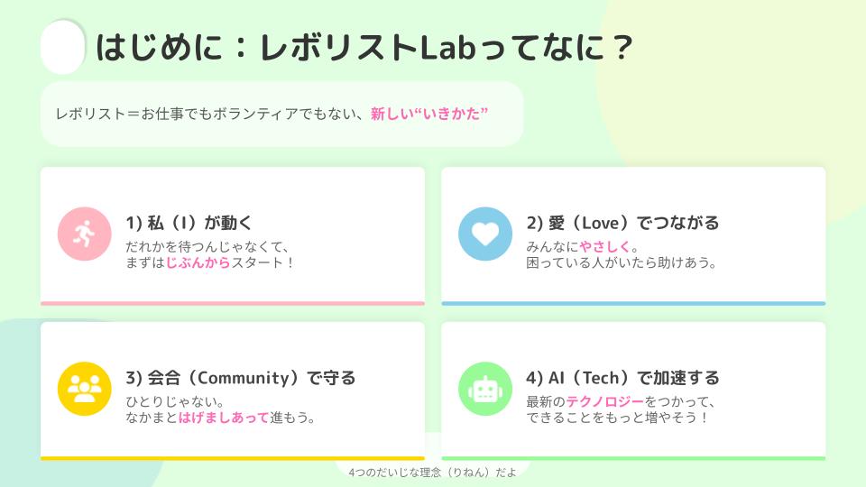The image size is (866, 487).
Task: Click the green robot icon
Action: coord(484,389)
